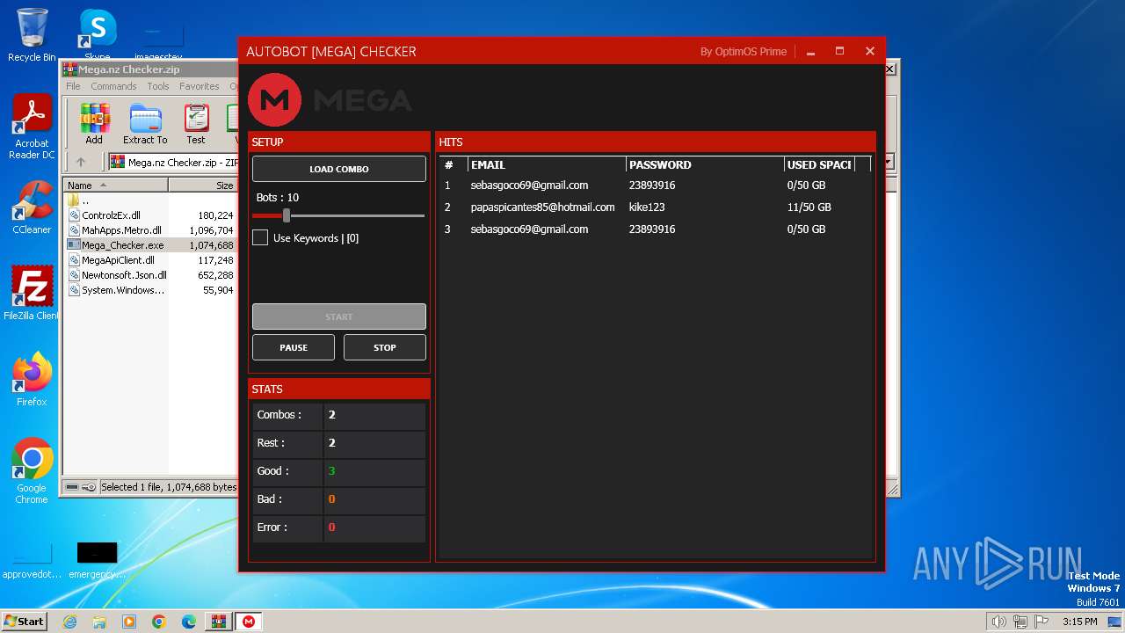Click the disabled START button
Viewport: 1125px width, 633px height.
coord(338,316)
